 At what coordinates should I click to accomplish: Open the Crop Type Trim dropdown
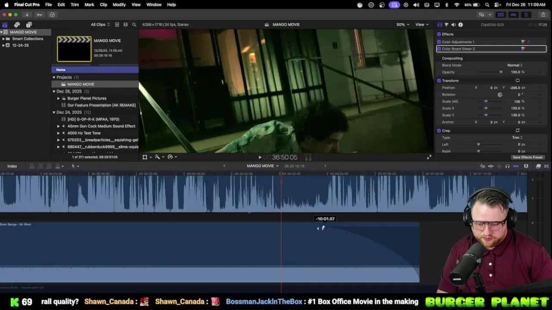tap(517, 137)
